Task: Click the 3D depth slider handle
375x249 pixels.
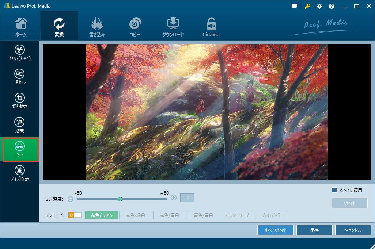Action: [x=120, y=199]
